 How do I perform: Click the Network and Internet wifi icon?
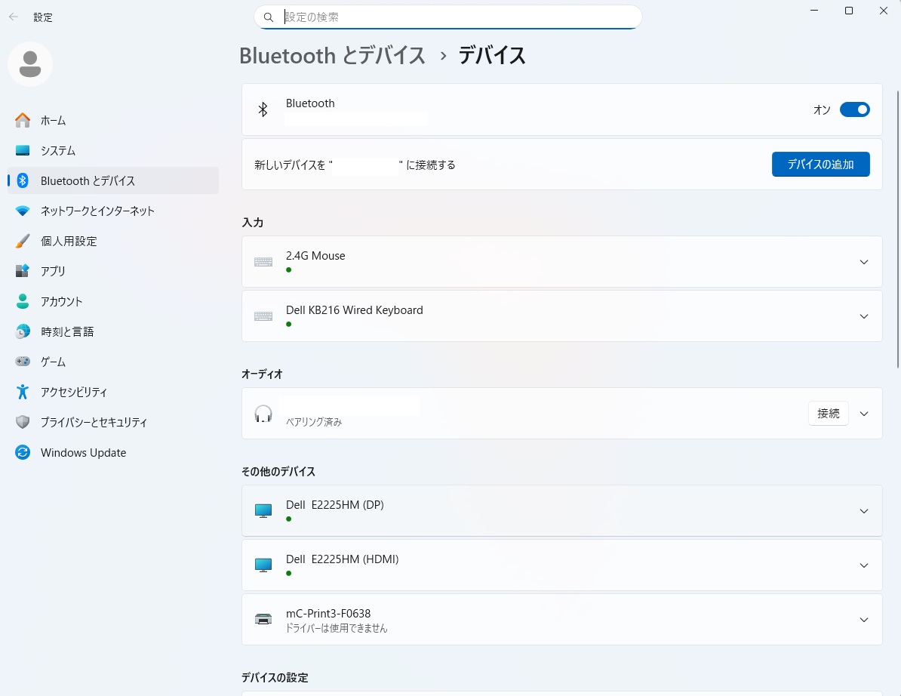pos(23,211)
